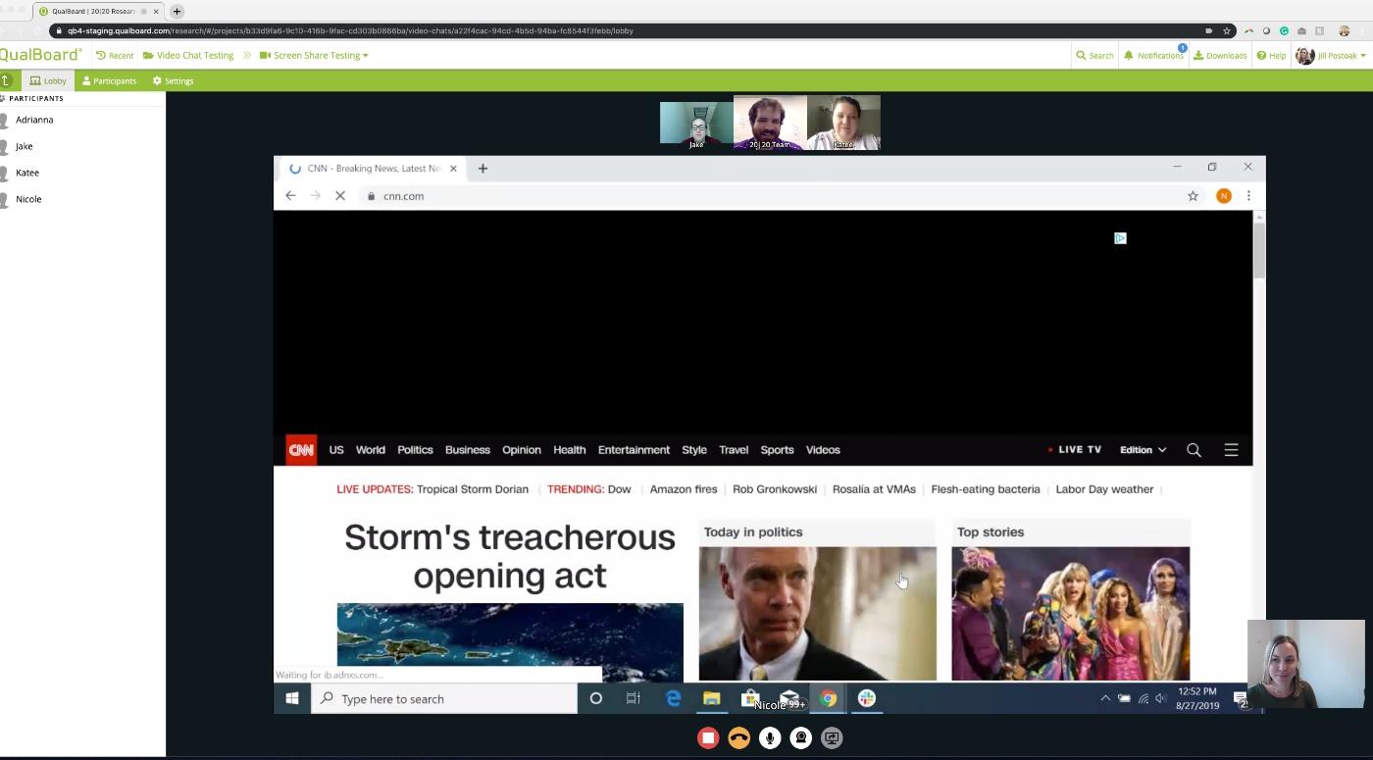Go back in shared Chrome window

(290, 196)
